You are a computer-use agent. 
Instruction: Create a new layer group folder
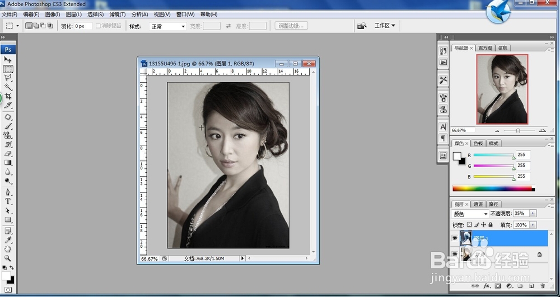pos(520,286)
